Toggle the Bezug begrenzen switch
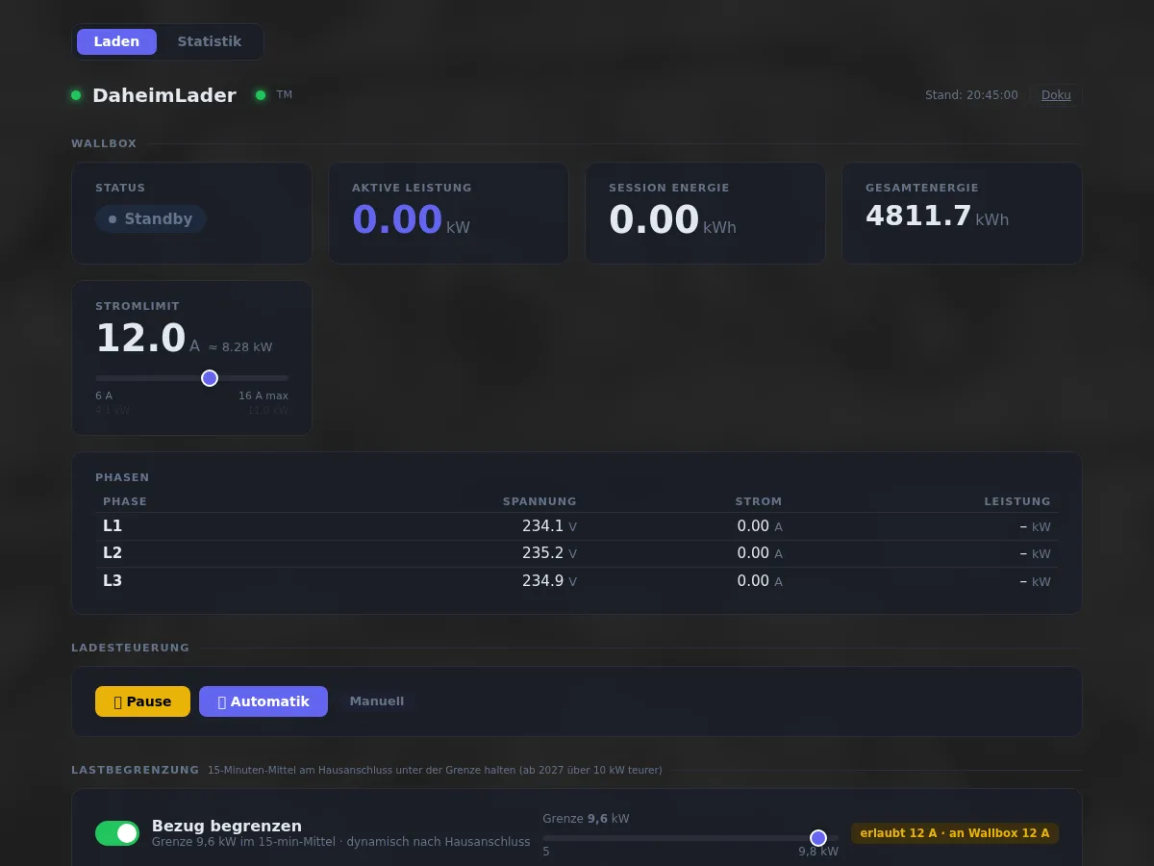Viewport: 1154px width, 866px height. click(117, 833)
